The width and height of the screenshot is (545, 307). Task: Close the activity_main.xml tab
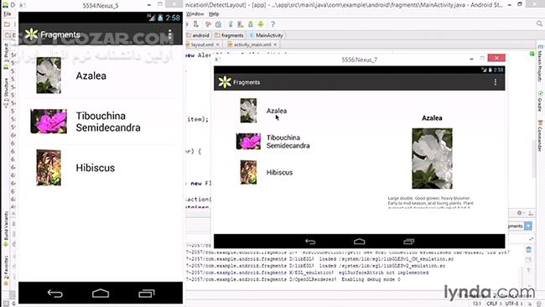(x=275, y=44)
